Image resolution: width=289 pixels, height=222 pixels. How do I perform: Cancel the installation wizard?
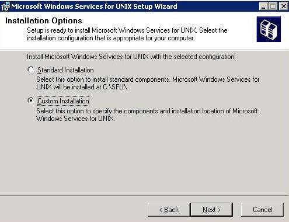(x=262, y=210)
